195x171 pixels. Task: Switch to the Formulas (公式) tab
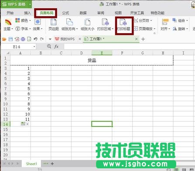tap(65, 13)
